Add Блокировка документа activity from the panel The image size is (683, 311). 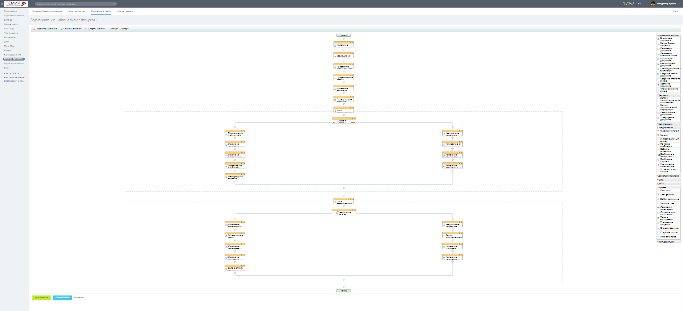pos(668,39)
